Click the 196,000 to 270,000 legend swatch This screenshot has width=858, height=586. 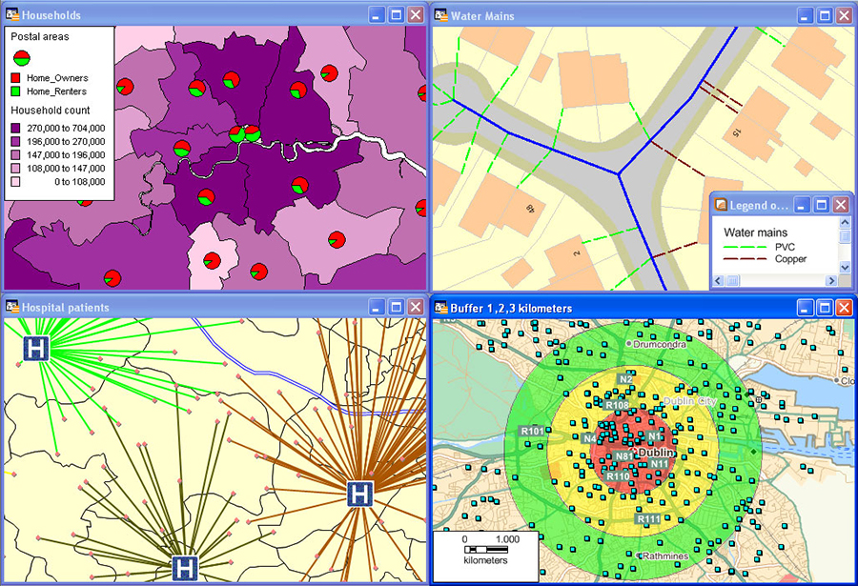tap(16, 141)
